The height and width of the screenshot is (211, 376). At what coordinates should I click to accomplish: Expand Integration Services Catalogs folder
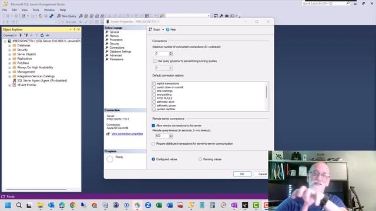pyautogui.click(x=9, y=76)
